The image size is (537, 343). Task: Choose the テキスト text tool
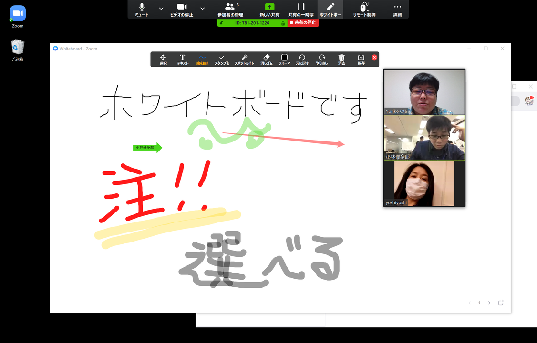(x=183, y=60)
